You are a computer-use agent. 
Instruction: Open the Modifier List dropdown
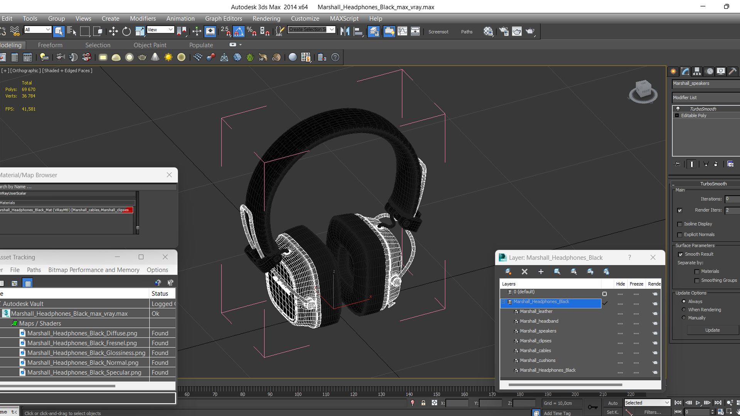pyautogui.click(x=706, y=98)
